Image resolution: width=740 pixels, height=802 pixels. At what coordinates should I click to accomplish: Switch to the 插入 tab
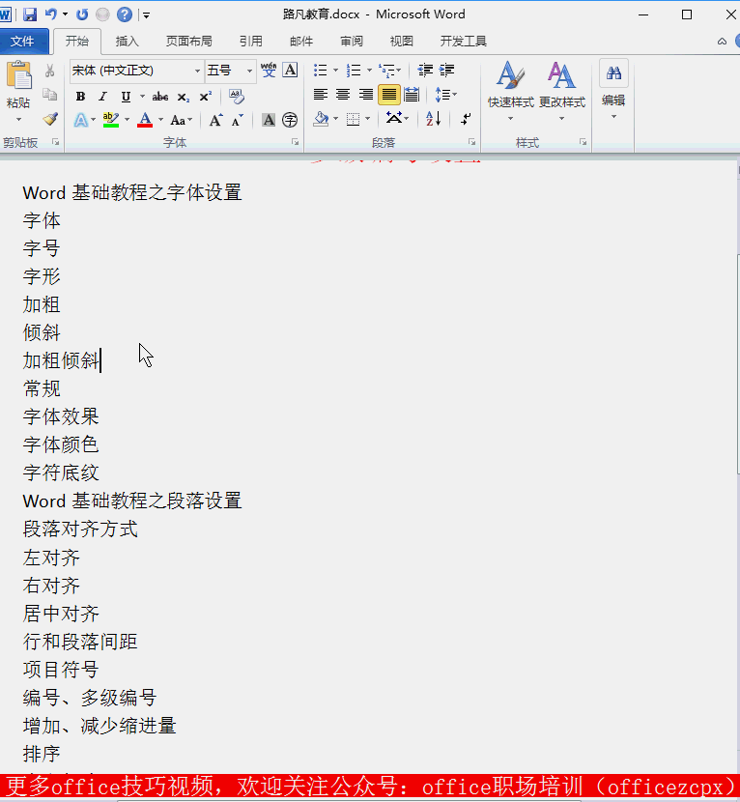pos(127,41)
